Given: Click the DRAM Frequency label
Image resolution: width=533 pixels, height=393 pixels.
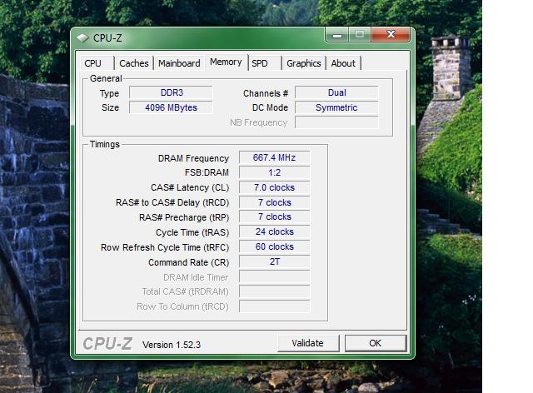Looking at the screenshot, I should point(193,158).
